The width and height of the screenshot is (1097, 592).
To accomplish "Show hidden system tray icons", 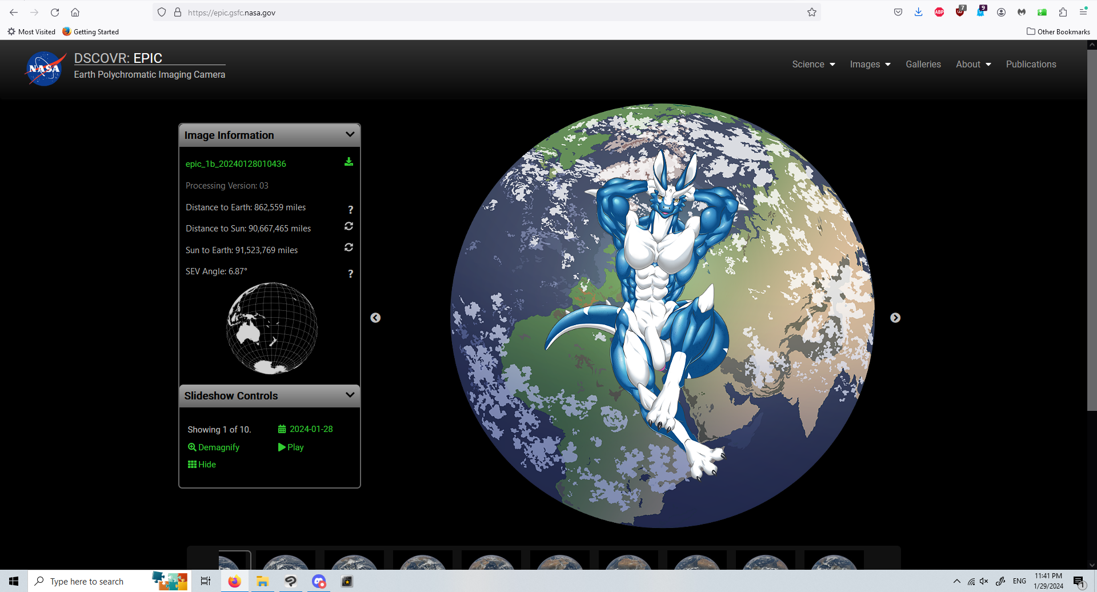I will (x=957, y=581).
